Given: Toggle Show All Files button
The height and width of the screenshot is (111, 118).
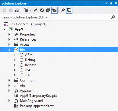Looking at the screenshot, I should tap(54, 10).
